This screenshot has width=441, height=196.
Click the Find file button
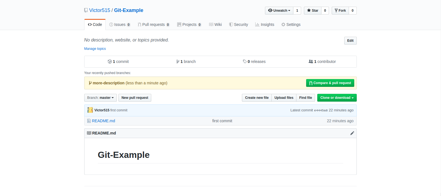point(306,98)
